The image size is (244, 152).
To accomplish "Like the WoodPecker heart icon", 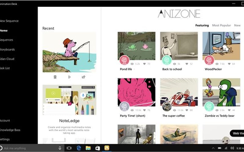I will pyautogui.click(x=229, y=64).
